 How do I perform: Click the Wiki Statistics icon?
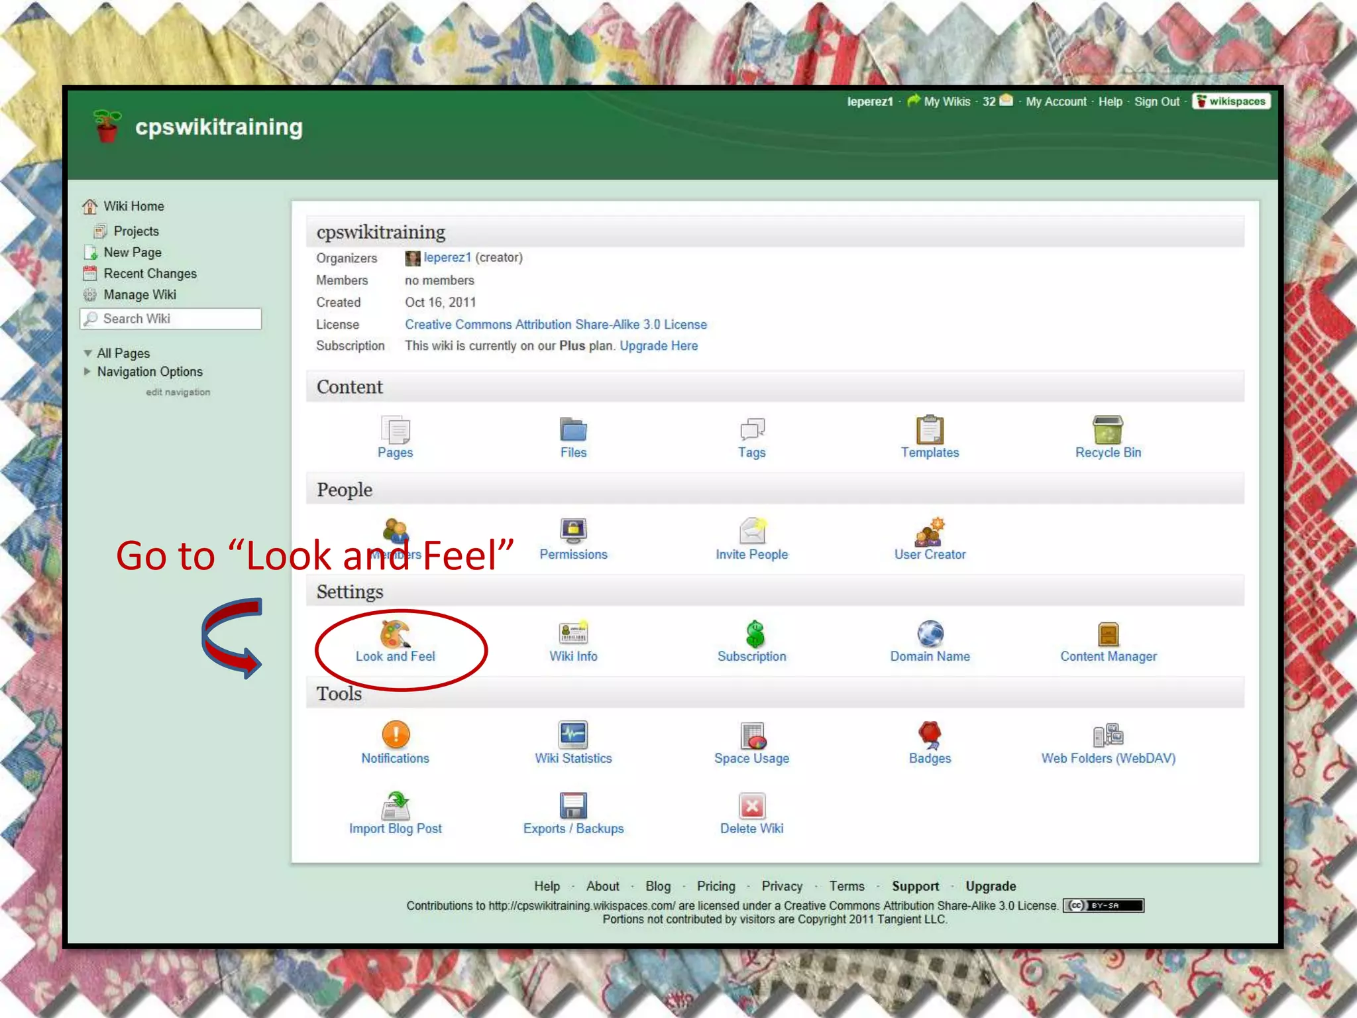click(573, 734)
